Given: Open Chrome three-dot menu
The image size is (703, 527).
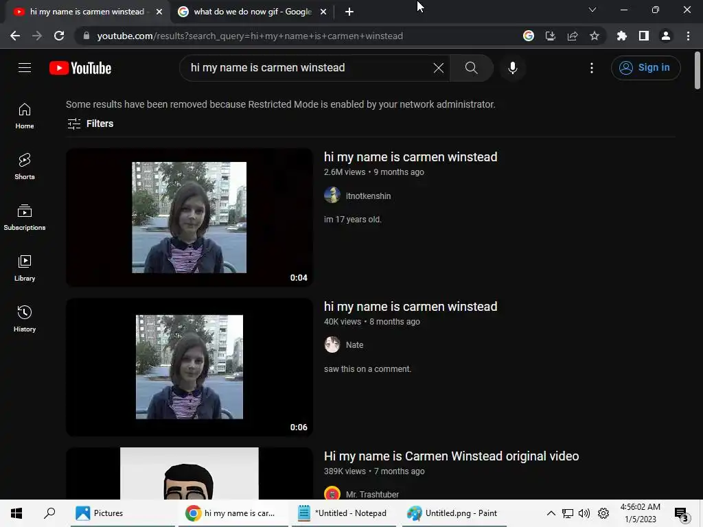Looking at the screenshot, I should 688,36.
